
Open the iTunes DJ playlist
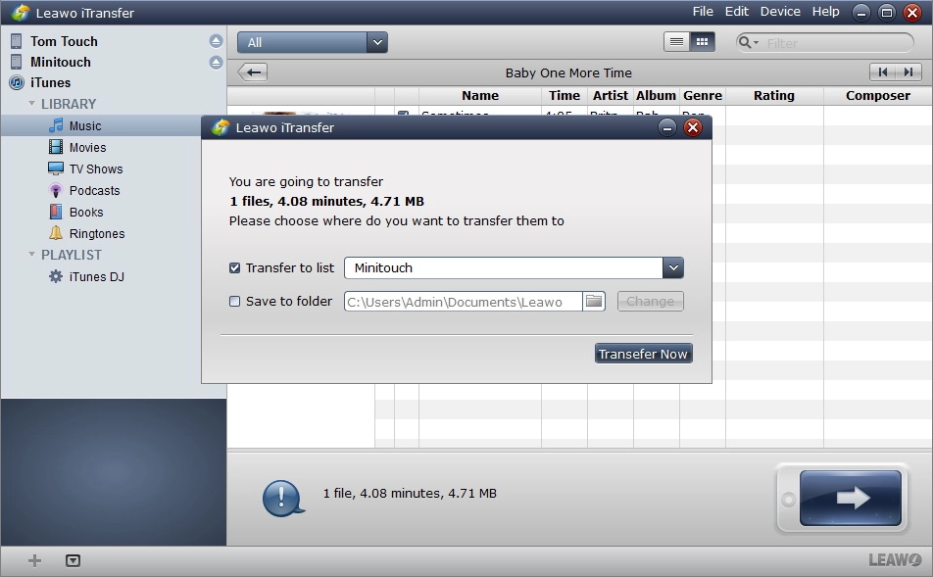pos(96,277)
